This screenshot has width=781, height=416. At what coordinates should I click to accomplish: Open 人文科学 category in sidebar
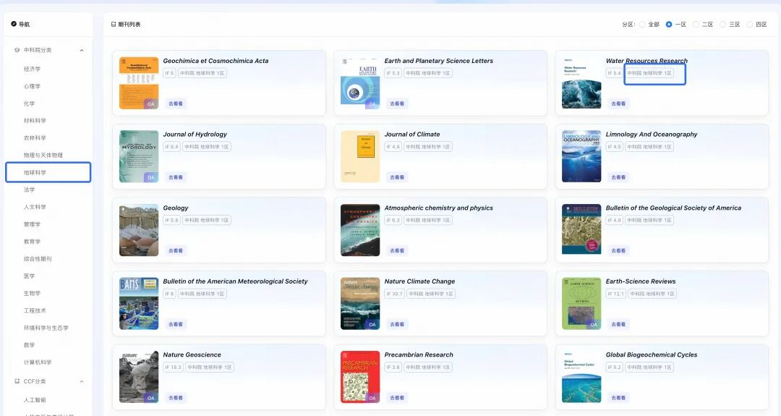35,207
